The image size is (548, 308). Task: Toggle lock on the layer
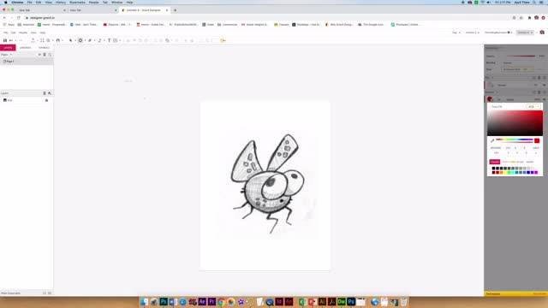click(x=46, y=100)
